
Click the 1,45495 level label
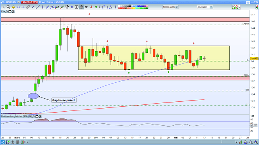(x=246, y=24)
